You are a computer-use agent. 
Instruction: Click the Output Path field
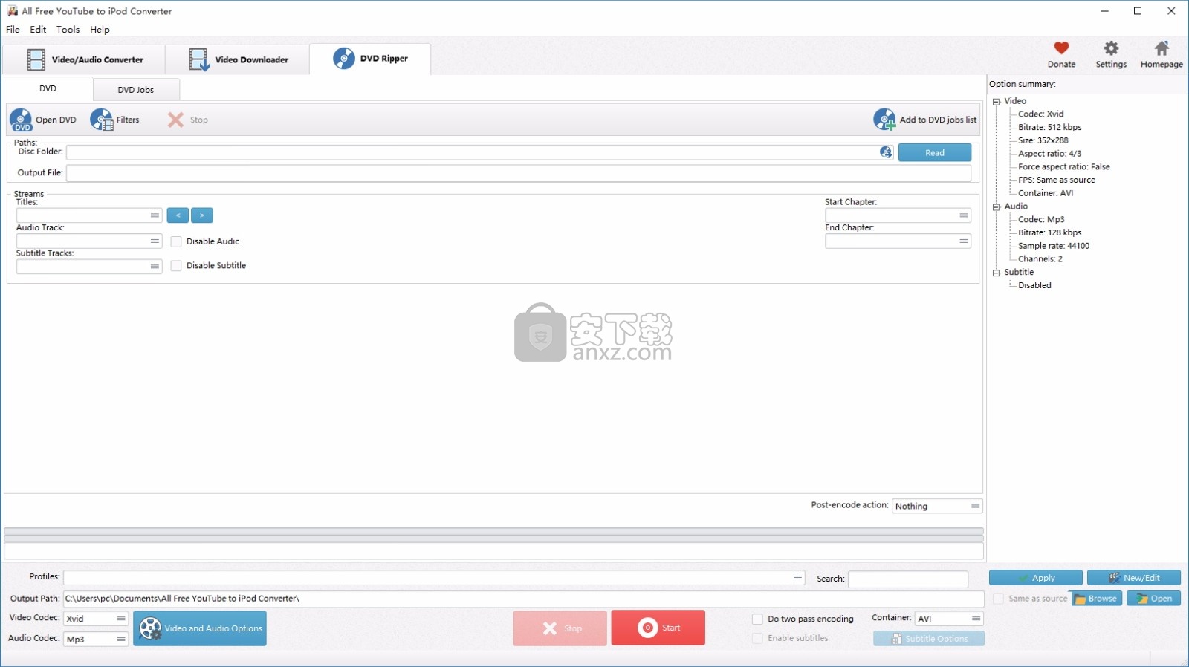click(x=523, y=599)
